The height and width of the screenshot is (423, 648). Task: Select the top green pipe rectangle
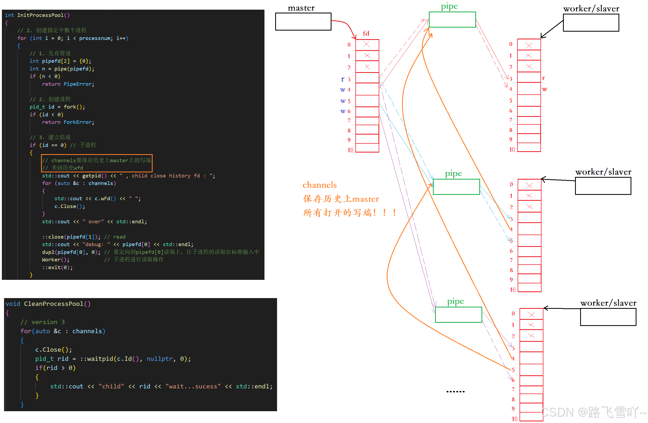(452, 20)
